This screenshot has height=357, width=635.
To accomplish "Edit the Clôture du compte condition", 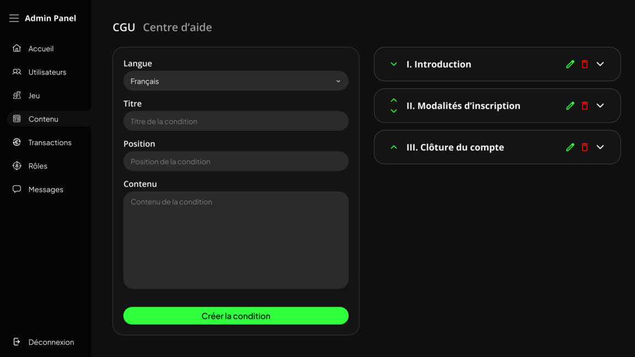I will click(x=570, y=147).
